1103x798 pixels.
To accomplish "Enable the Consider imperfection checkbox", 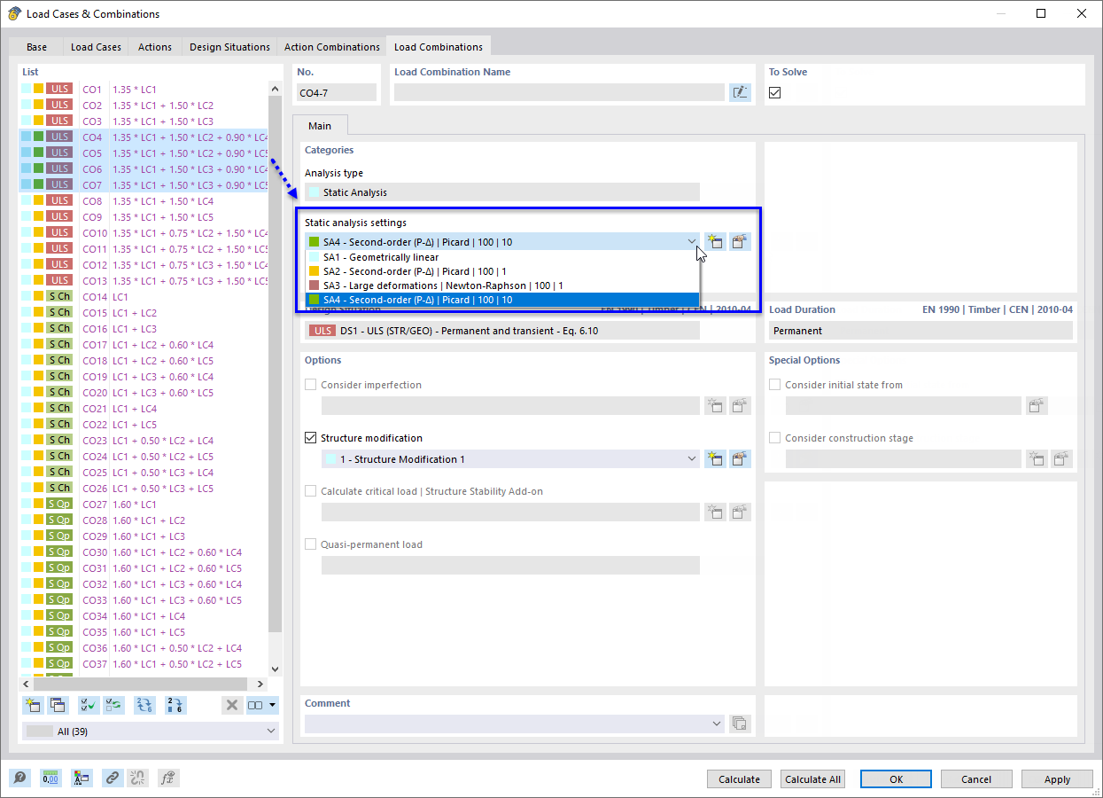I will pyautogui.click(x=310, y=385).
